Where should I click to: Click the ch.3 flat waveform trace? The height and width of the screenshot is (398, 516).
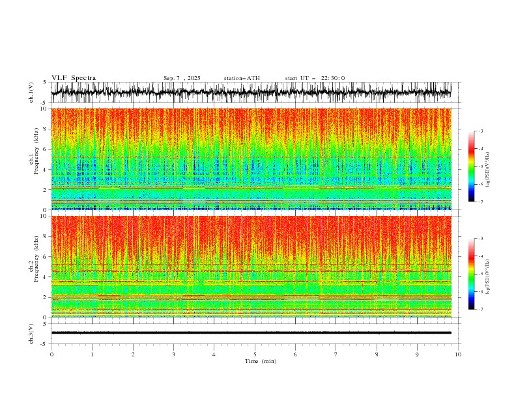[251, 333]
